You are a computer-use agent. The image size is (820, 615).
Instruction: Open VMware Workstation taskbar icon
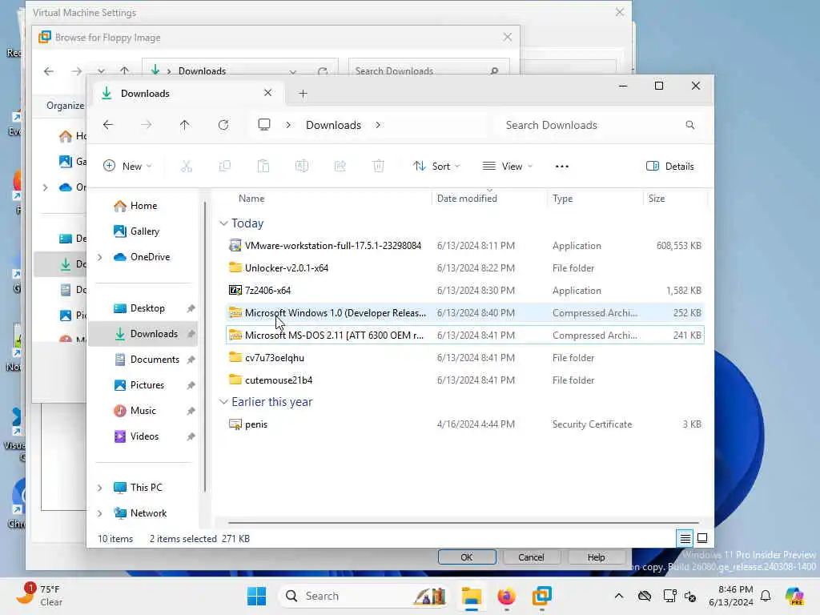[x=542, y=596]
